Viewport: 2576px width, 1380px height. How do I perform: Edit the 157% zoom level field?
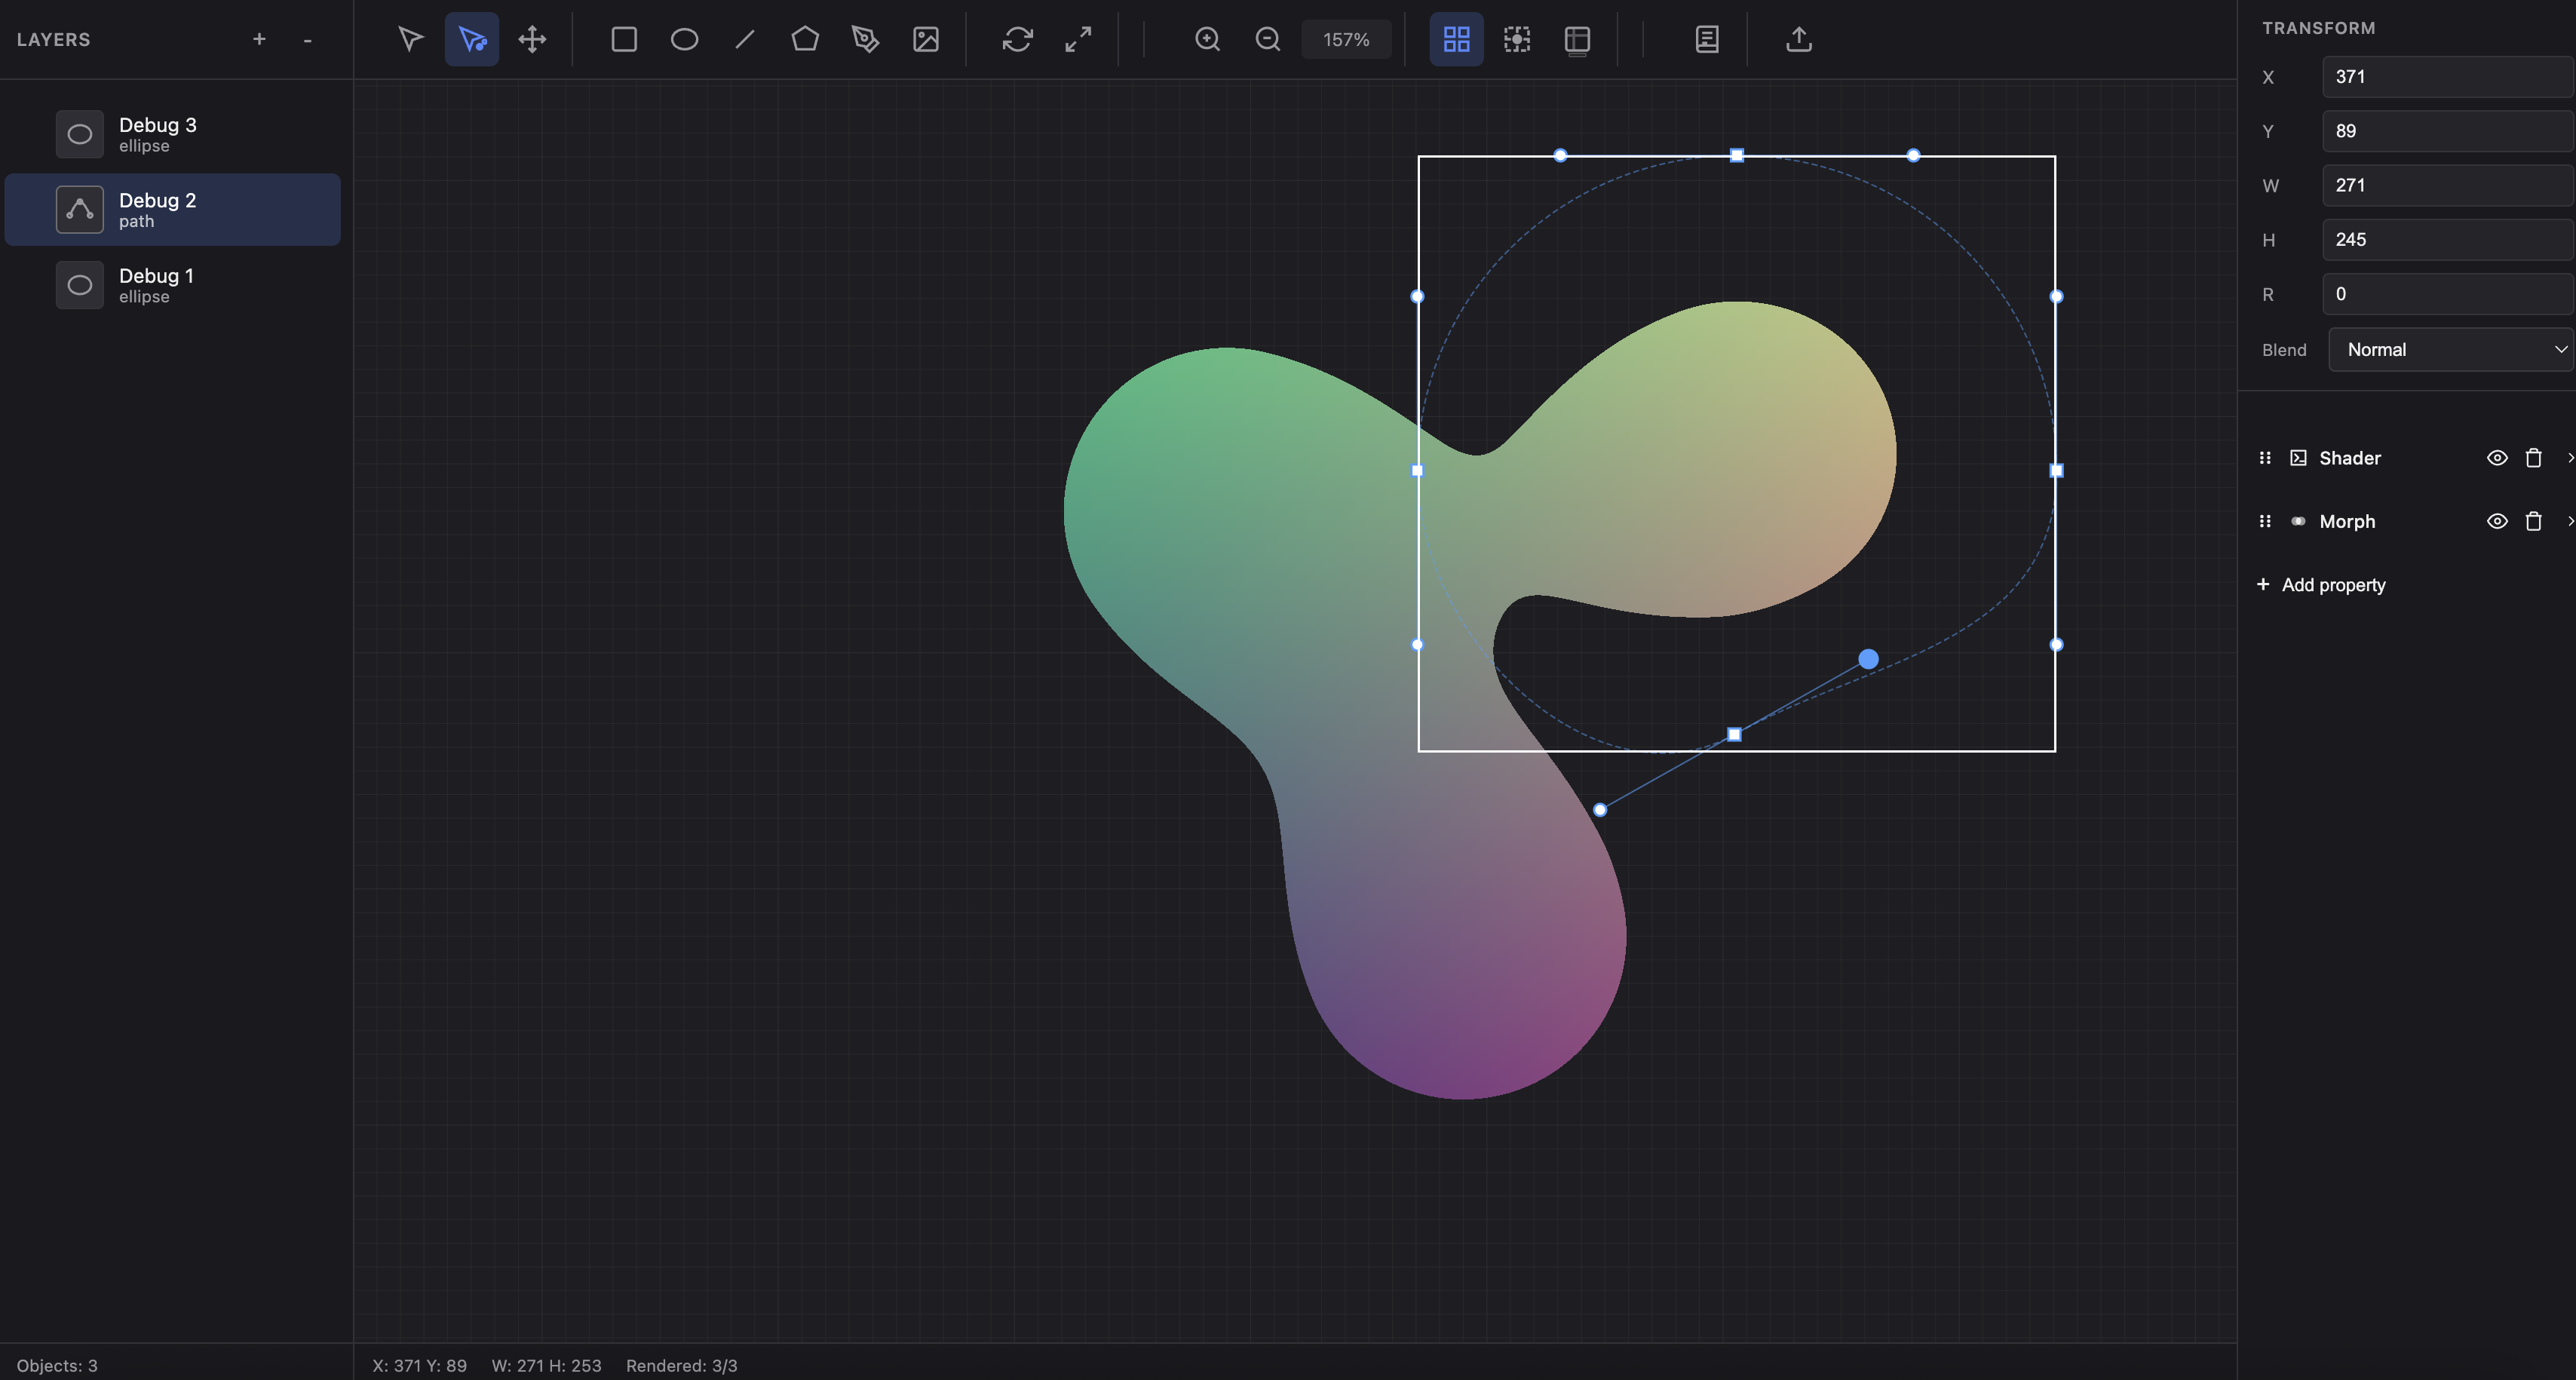point(1346,40)
